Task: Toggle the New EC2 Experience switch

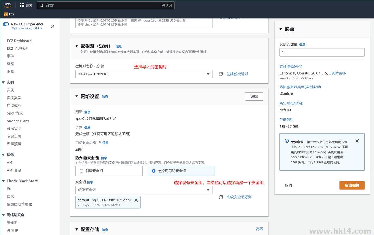Action: point(6,24)
